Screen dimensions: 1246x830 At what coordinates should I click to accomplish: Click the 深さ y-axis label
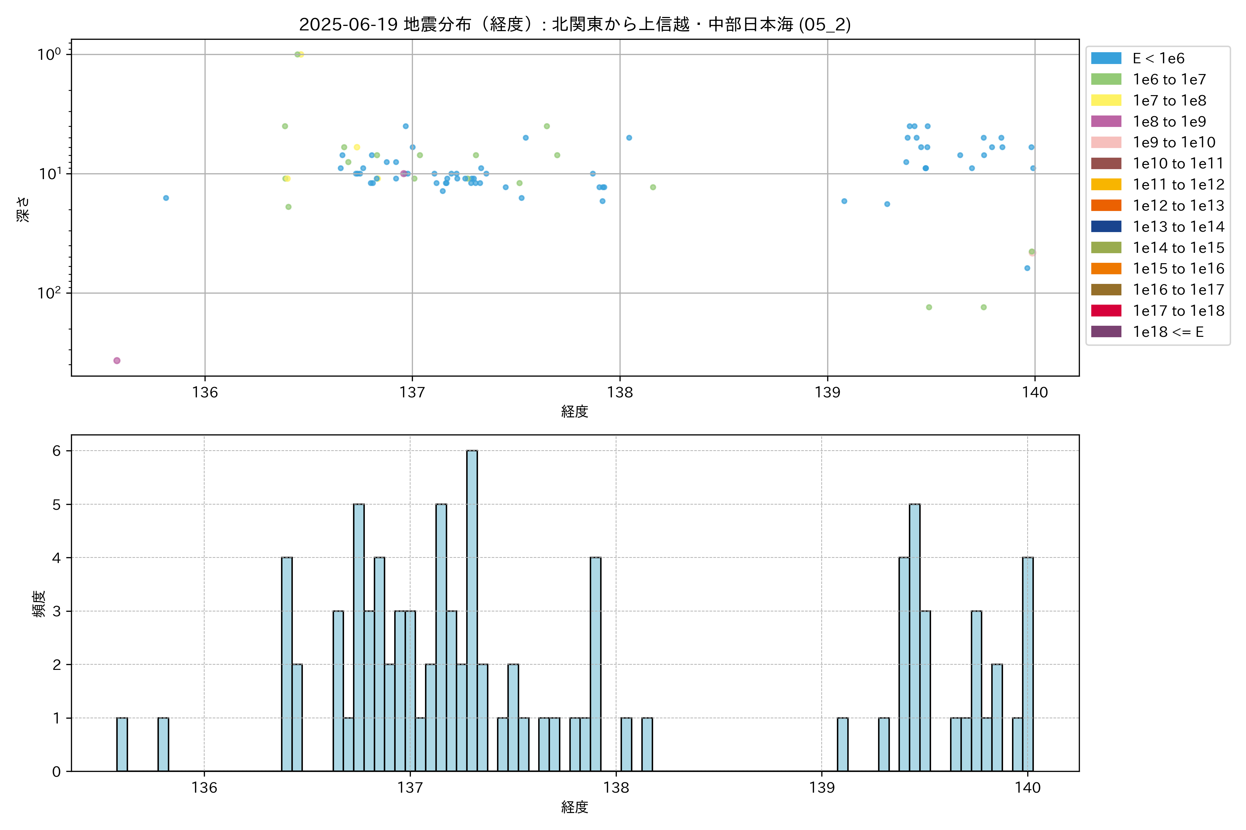(x=23, y=209)
